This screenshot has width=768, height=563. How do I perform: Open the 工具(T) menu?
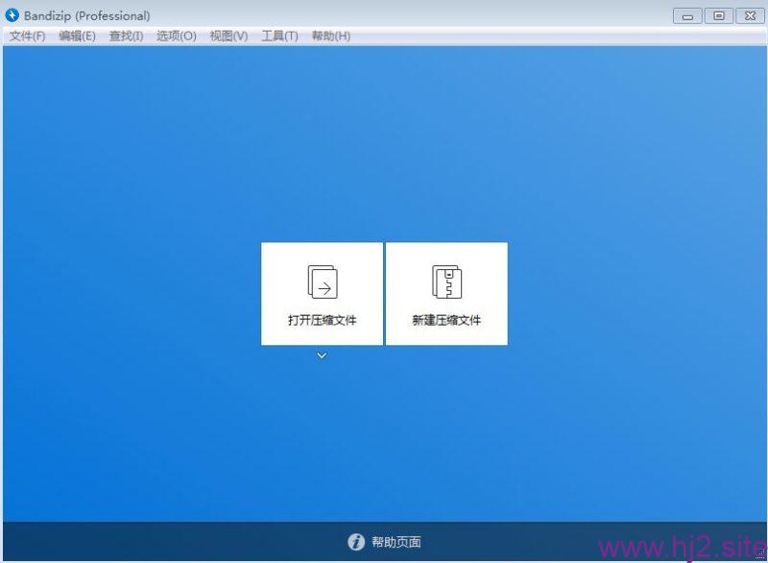click(279, 37)
